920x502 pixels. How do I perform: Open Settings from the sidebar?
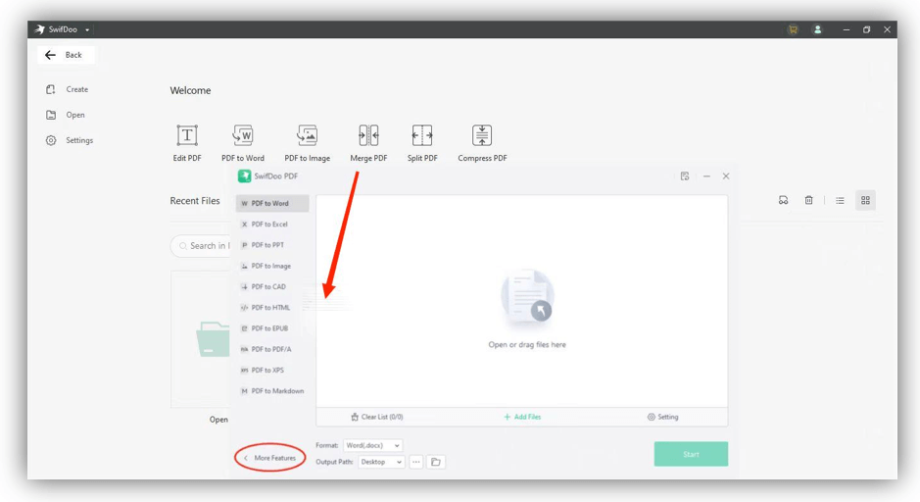[x=70, y=140]
